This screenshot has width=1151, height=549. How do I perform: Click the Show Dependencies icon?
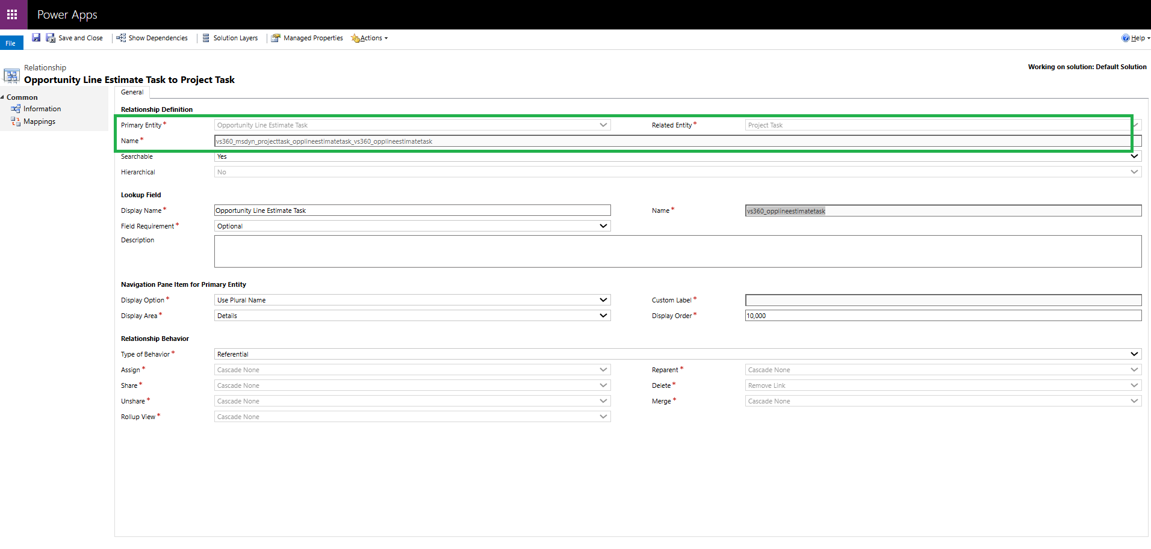coord(121,38)
